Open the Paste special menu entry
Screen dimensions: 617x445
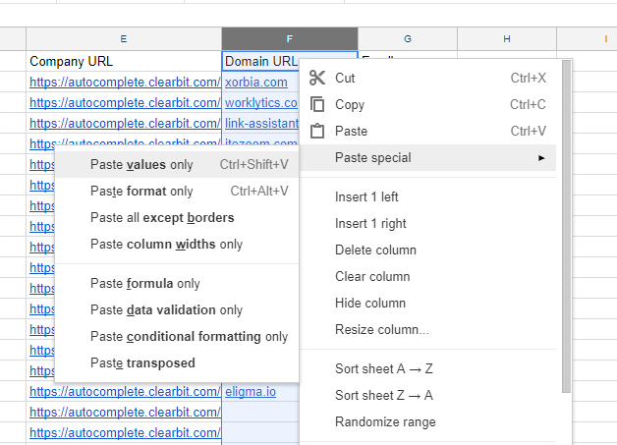pyautogui.click(x=427, y=157)
